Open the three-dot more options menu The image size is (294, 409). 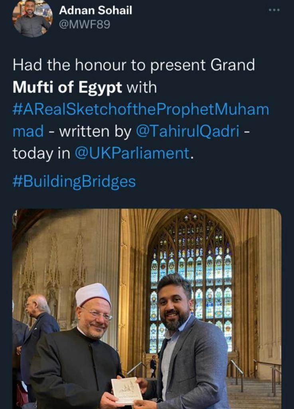point(274,10)
